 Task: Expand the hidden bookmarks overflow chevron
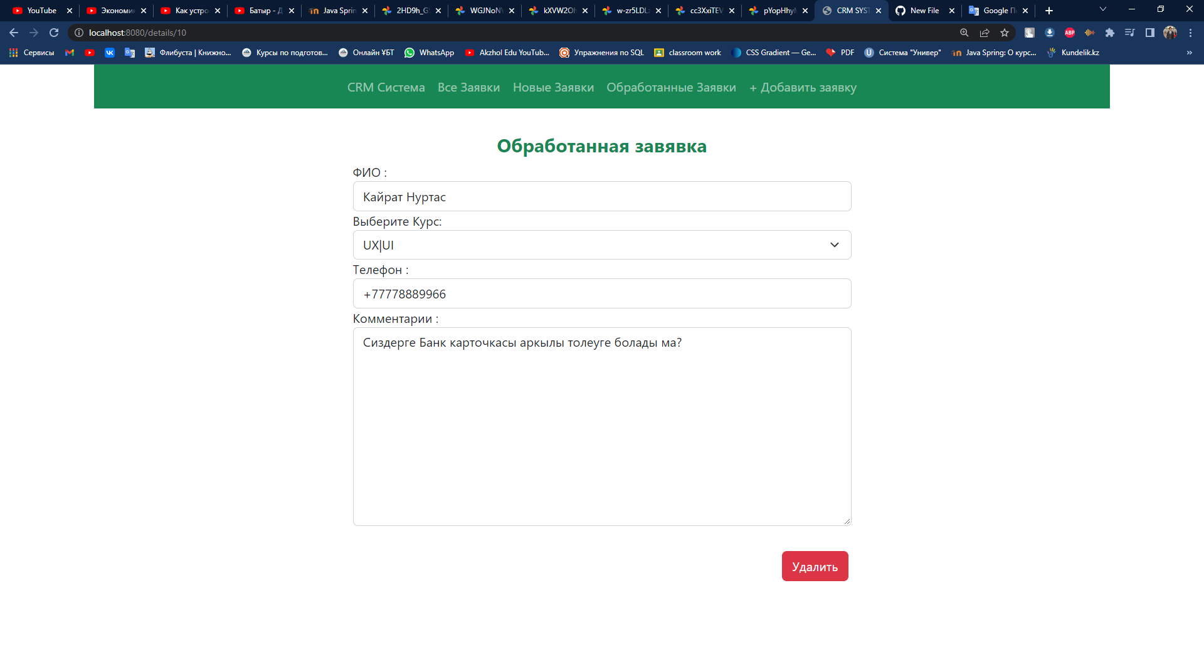tap(1190, 53)
